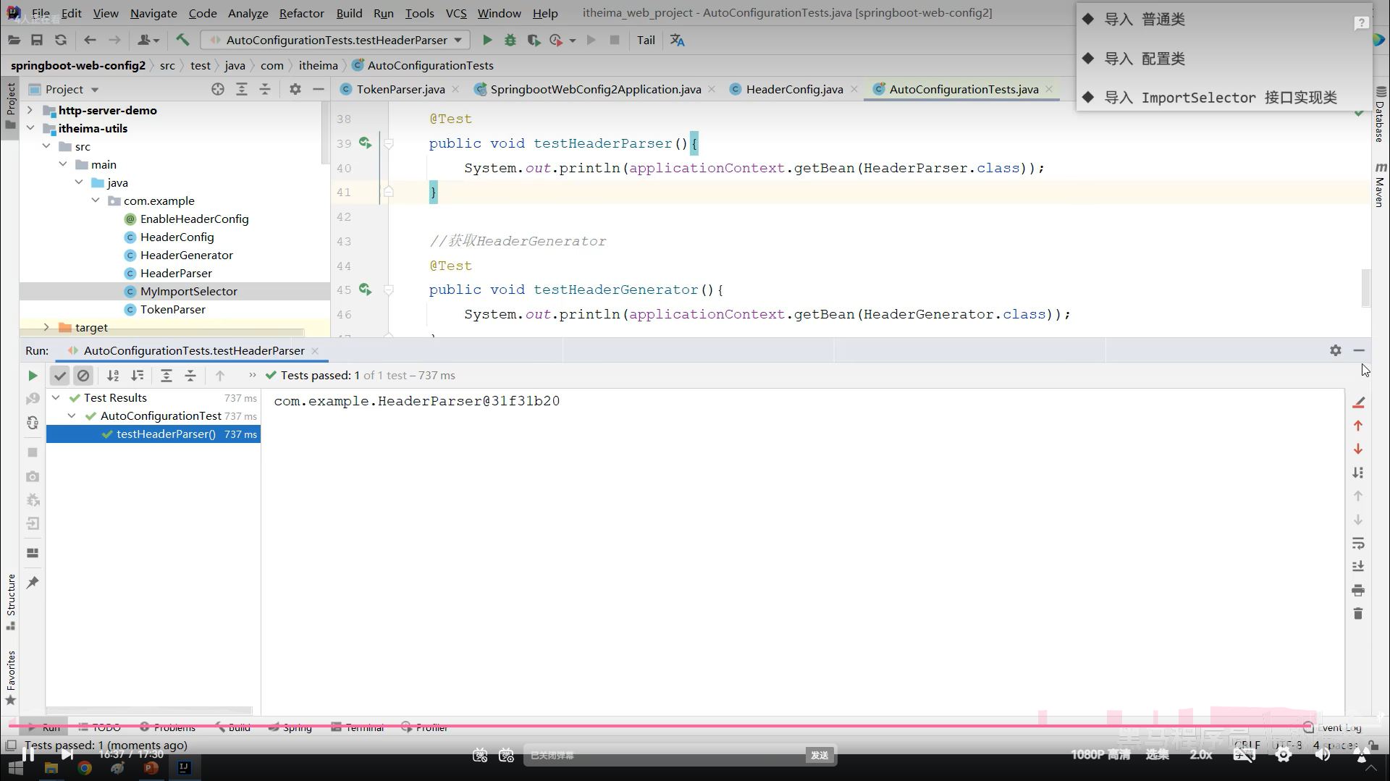Close the AutoConfigurationTests.java tab
Viewport: 1390px width, 781px height.
click(1049, 89)
